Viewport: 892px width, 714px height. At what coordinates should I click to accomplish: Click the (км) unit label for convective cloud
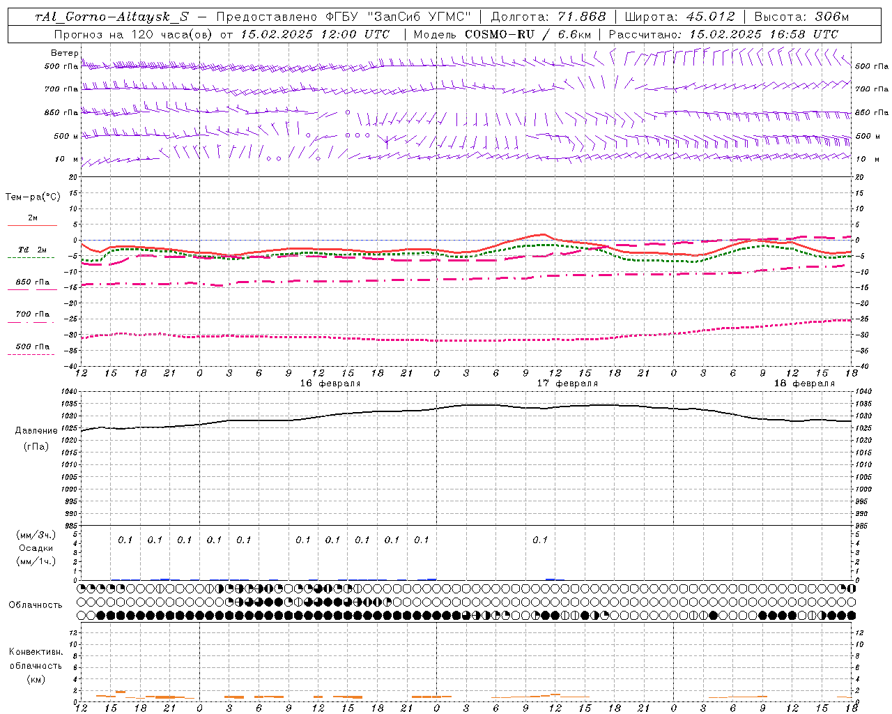pyautogui.click(x=36, y=679)
